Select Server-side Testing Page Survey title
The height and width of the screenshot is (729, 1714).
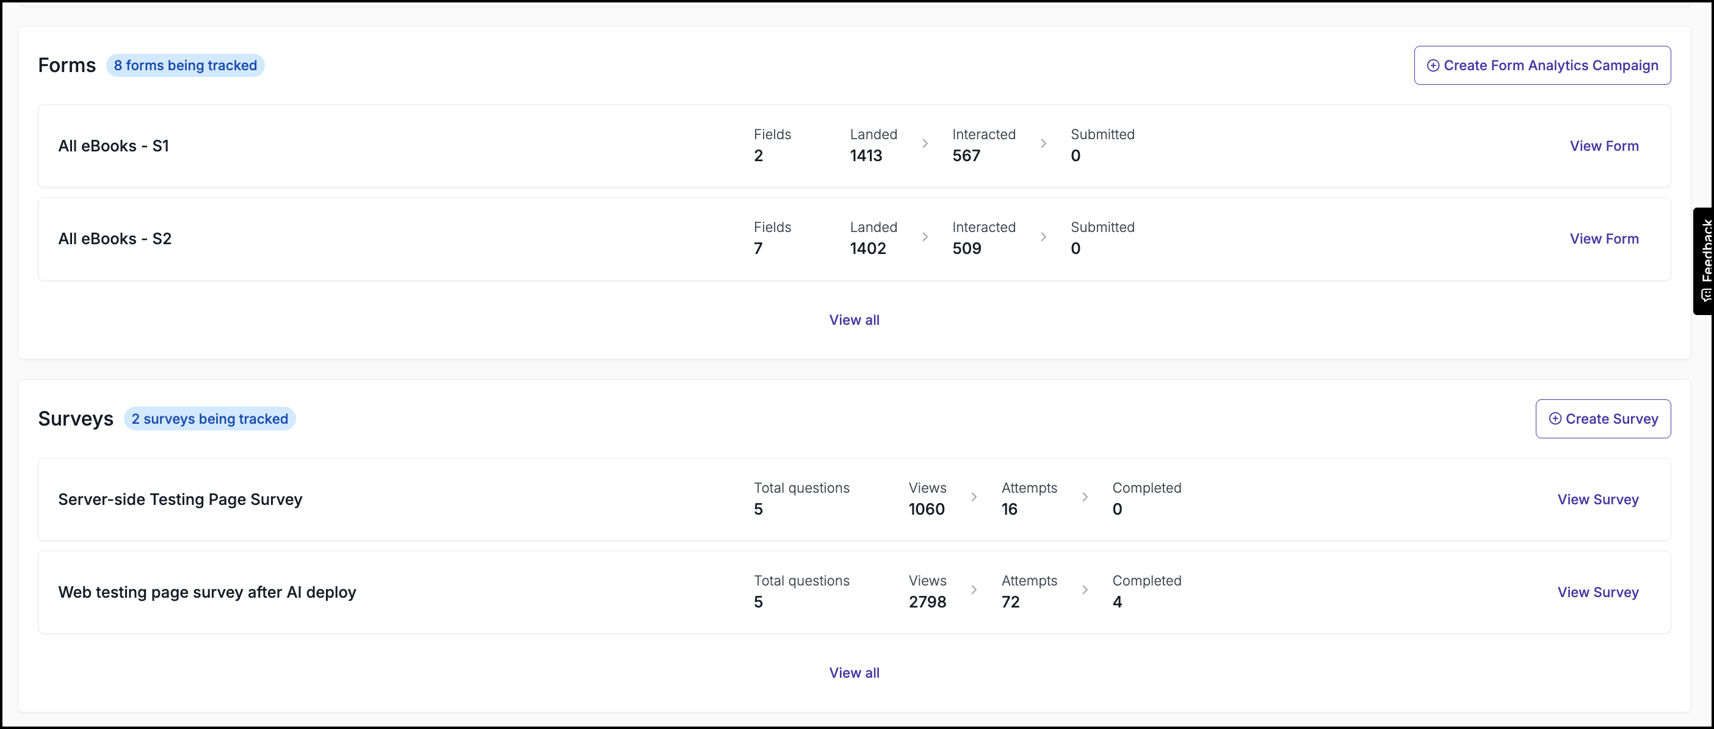[180, 499]
